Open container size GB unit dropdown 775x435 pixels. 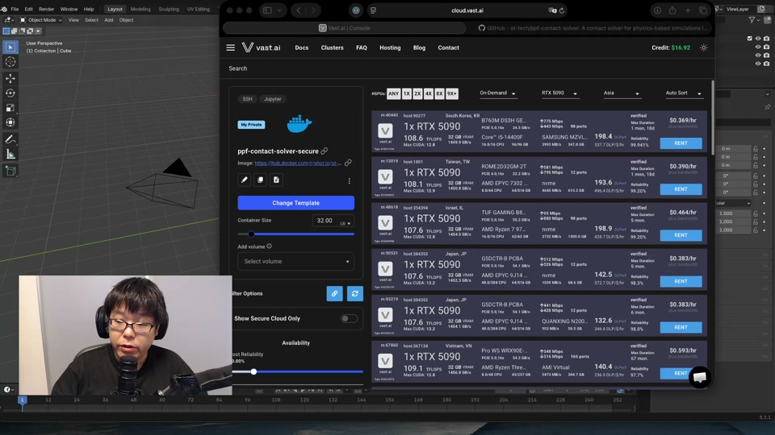tap(345, 223)
